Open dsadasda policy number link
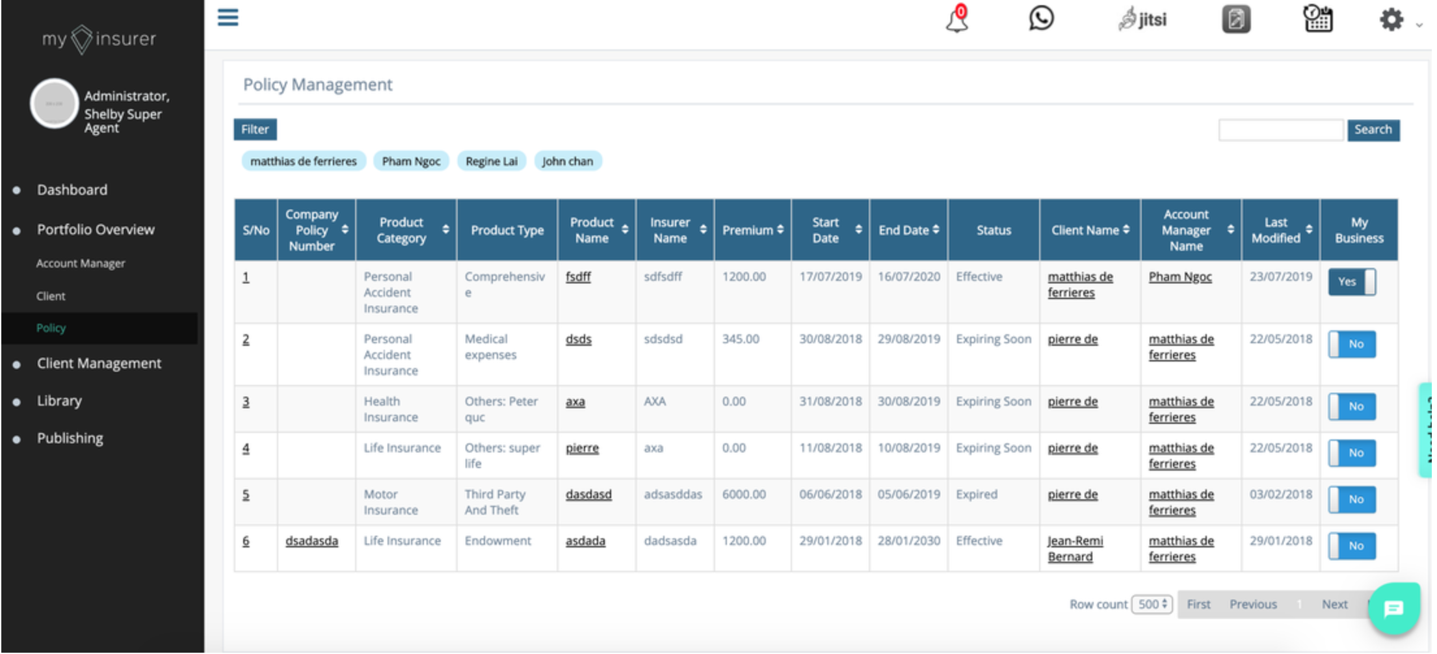1437x654 pixels. (x=311, y=541)
